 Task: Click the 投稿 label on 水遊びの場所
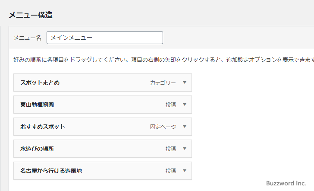171,149
